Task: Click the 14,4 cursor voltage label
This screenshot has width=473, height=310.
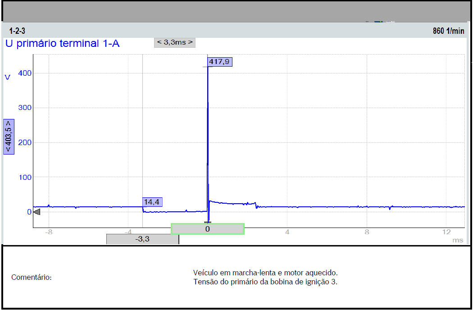Action: click(x=152, y=202)
